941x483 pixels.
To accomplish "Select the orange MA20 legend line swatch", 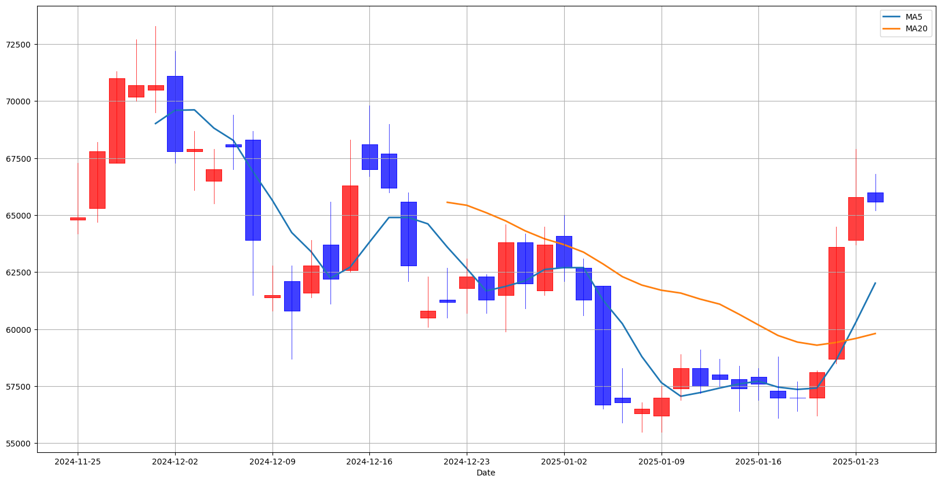I will tap(892, 29).
